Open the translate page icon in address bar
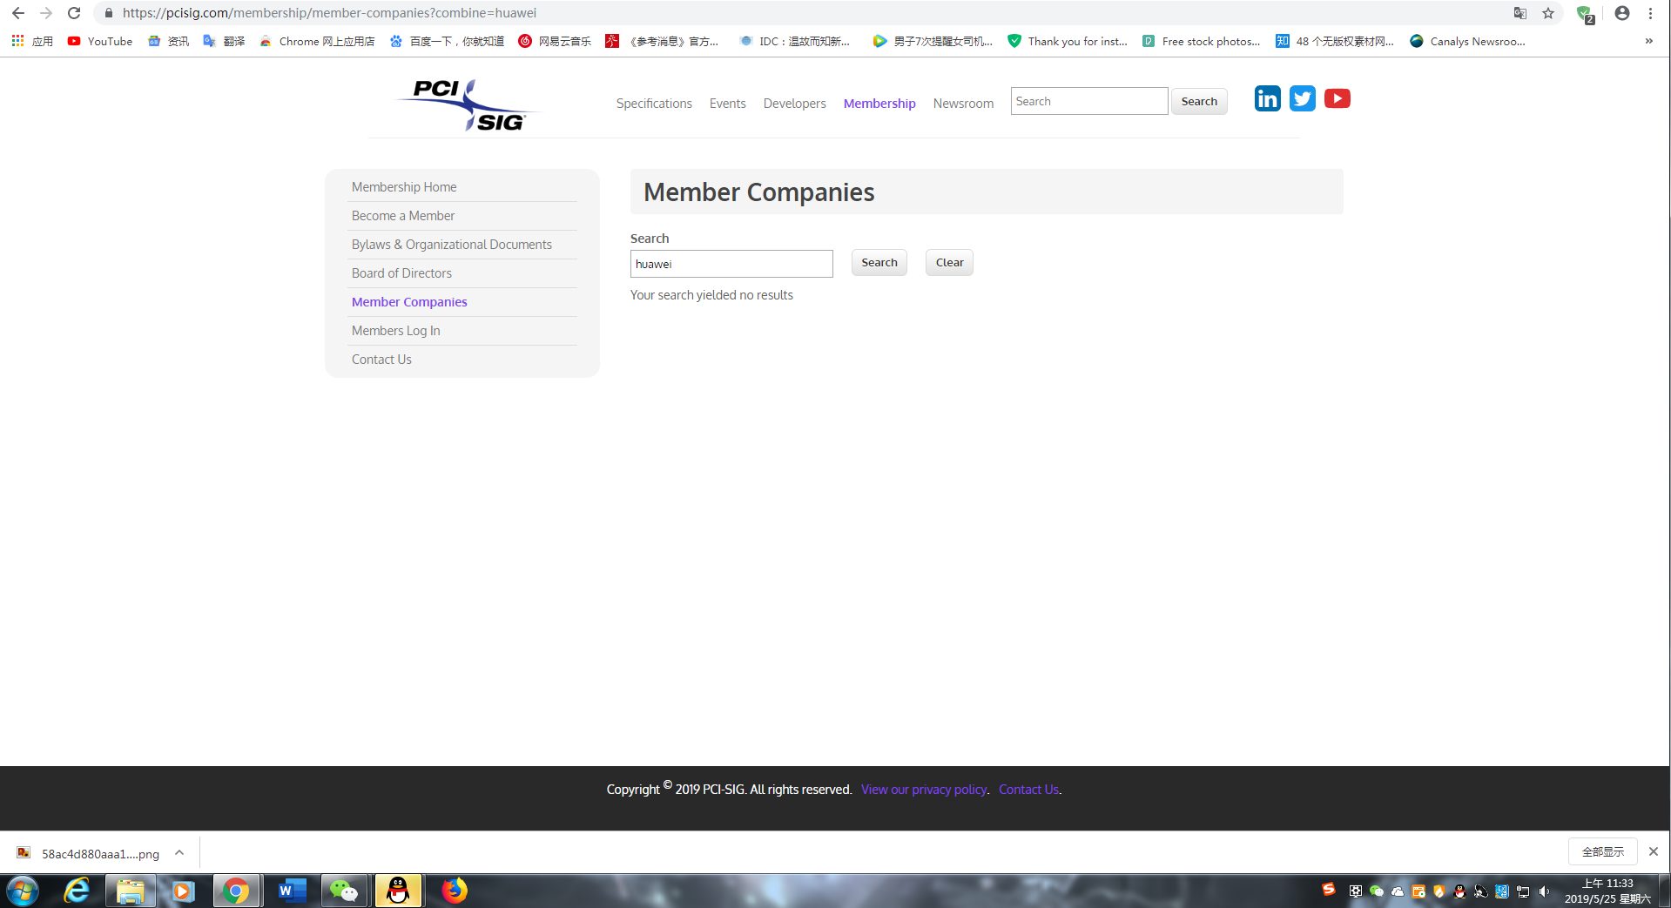This screenshot has height=908, width=1671. (x=1519, y=13)
